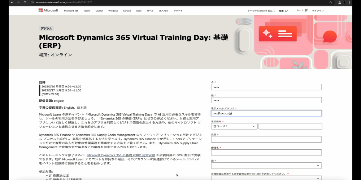Open the Microsoft Dynamics 365 の基礎 (ERP) 認定試験 link
Viewport: 361px width, 180px height.
pyautogui.click(x=121, y=155)
